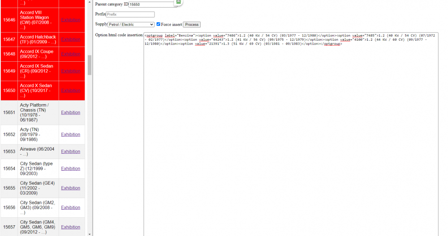The height and width of the screenshot is (236, 448).
Task: Select ID cell 15654
Action: coord(9,169)
